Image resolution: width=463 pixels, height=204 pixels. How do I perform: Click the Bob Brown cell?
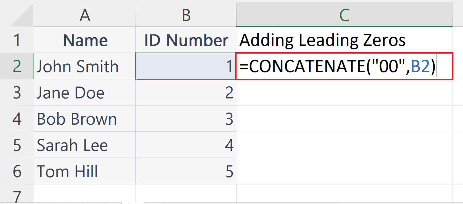coord(85,119)
